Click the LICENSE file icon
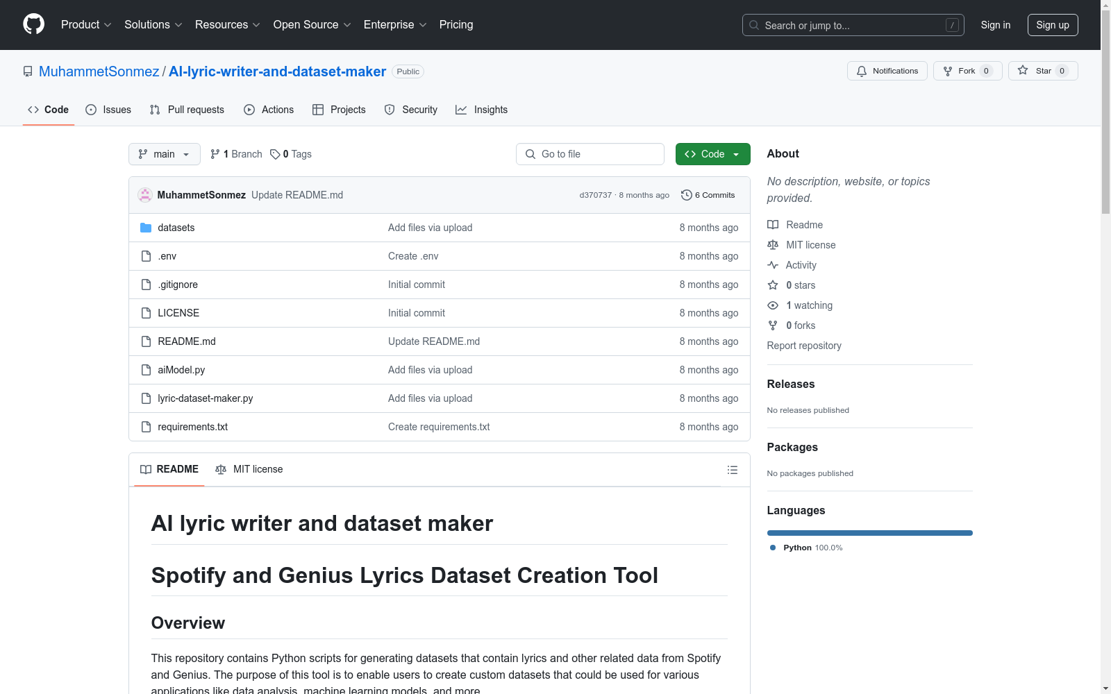 (146, 313)
